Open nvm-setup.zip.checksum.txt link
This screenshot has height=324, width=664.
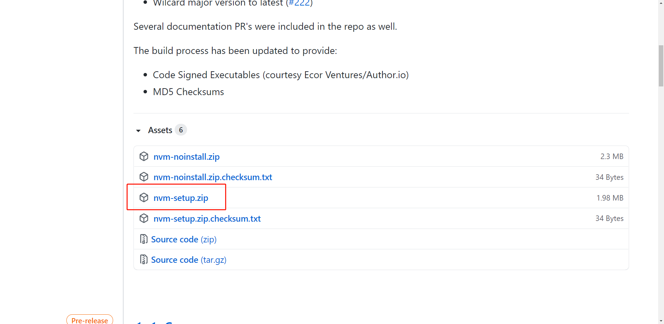pyautogui.click(x=207, y=219)
